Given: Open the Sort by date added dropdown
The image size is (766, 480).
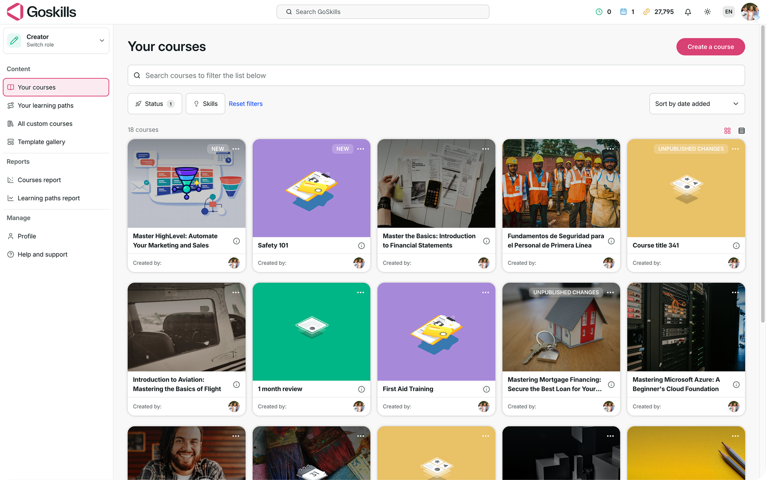Looking at the screenshot, I should pyautogui.click(x=697, y=104).
